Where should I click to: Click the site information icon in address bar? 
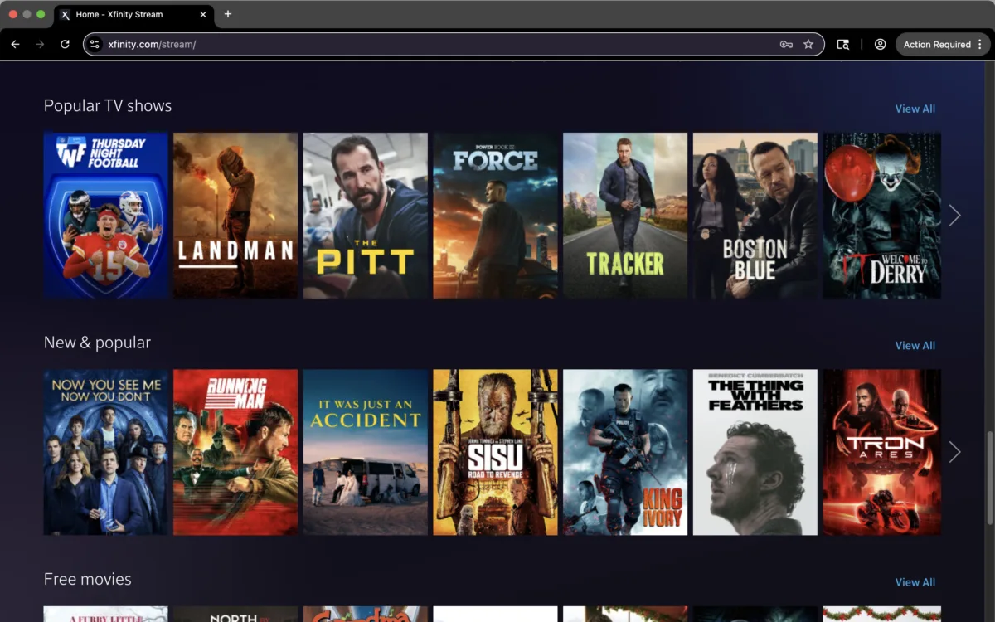click(x=95, y=44)
